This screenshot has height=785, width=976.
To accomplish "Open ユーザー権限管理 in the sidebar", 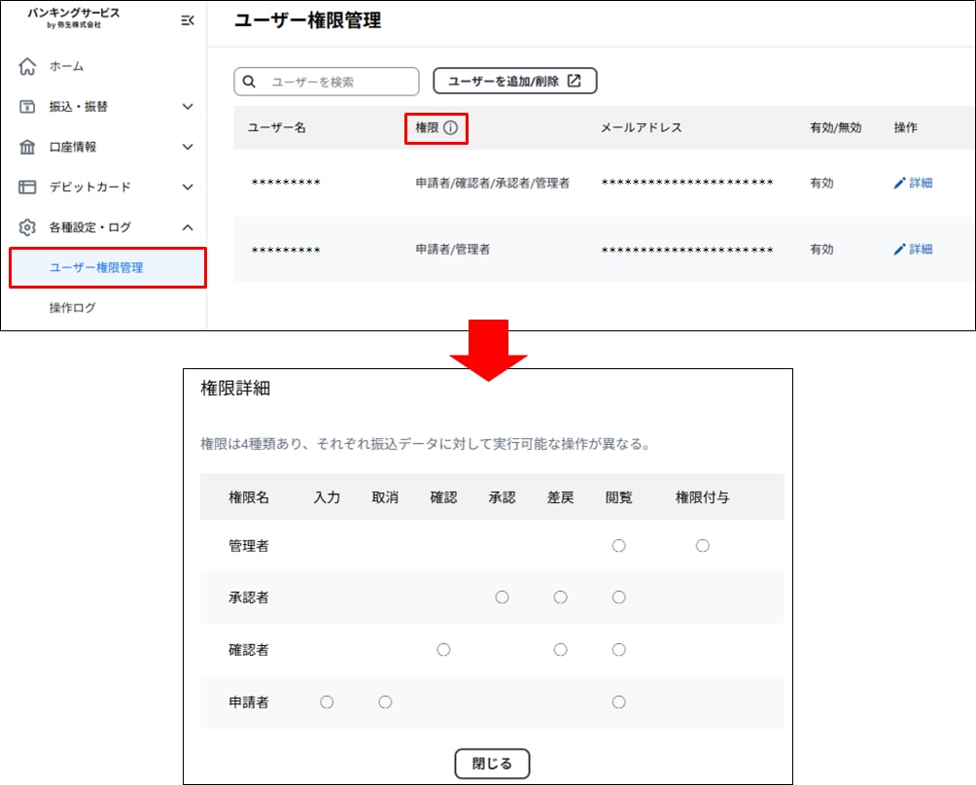I will (96, 268).
